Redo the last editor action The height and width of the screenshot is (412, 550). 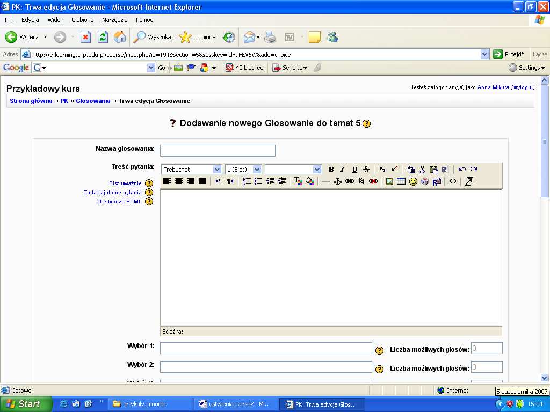[x=474, y=170]
